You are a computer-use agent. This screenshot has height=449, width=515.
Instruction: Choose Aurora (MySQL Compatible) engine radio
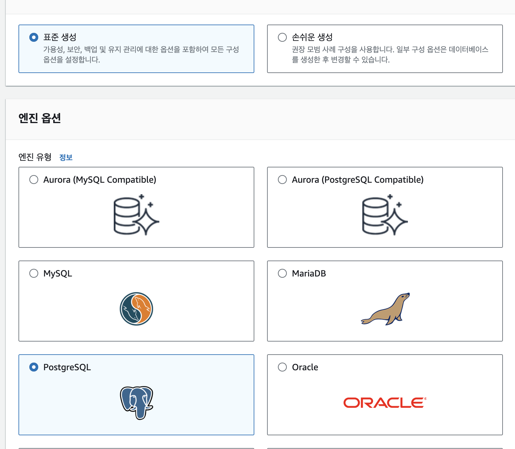click(34, 180)
